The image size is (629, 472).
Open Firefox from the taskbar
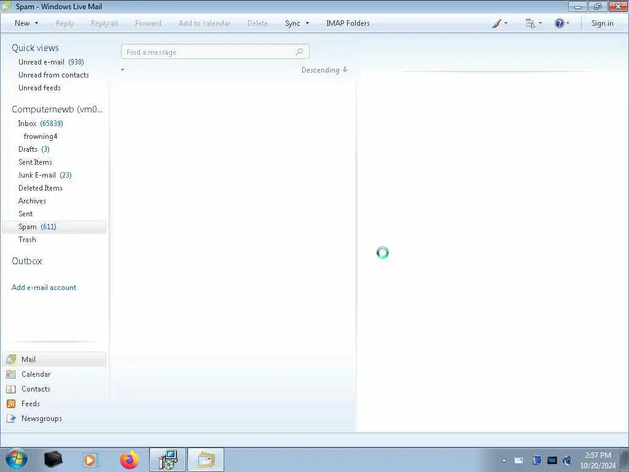129,460
